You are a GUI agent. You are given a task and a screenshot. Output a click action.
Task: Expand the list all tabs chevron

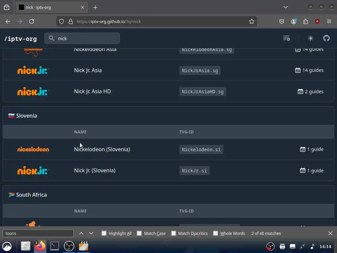point(285,7)
